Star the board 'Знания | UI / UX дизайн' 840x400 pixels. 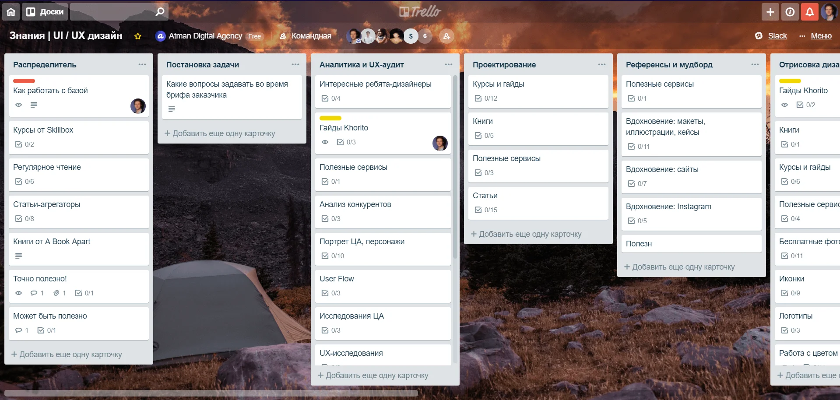point(138,36)
